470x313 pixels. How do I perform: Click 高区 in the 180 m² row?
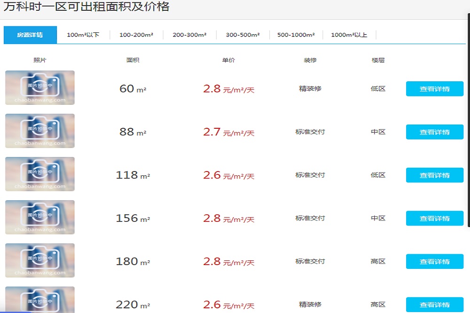(x=378, y=261)
